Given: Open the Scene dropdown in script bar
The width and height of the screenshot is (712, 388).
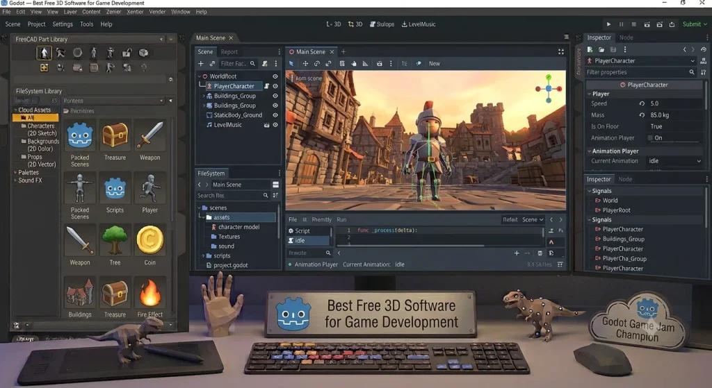Looking at the screenshot, I should [x=533, y=219].
